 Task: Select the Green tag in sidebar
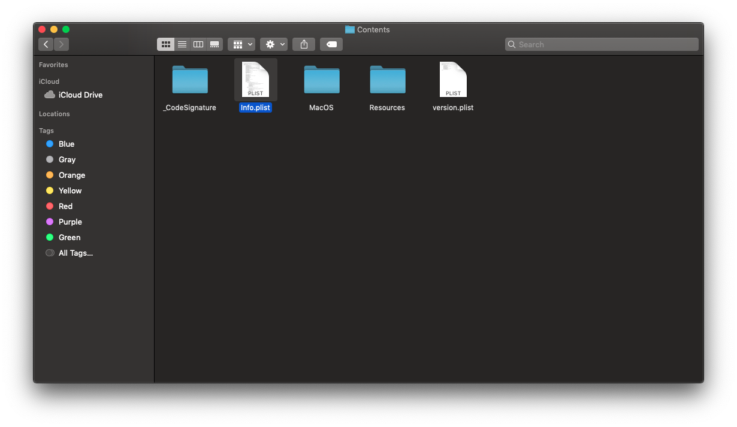(70, 237)
